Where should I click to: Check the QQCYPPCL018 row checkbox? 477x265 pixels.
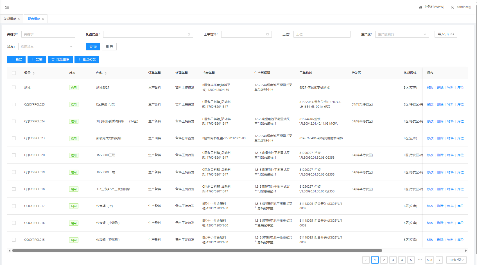pyautogui.click(x=14, y=189)
